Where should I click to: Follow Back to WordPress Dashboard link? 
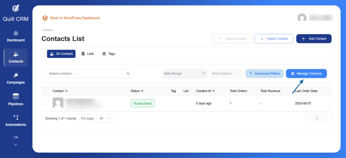[75, 18]
